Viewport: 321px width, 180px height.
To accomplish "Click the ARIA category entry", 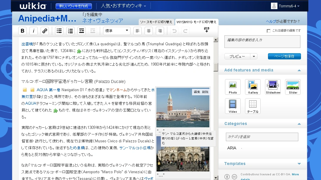I will 231,148.
